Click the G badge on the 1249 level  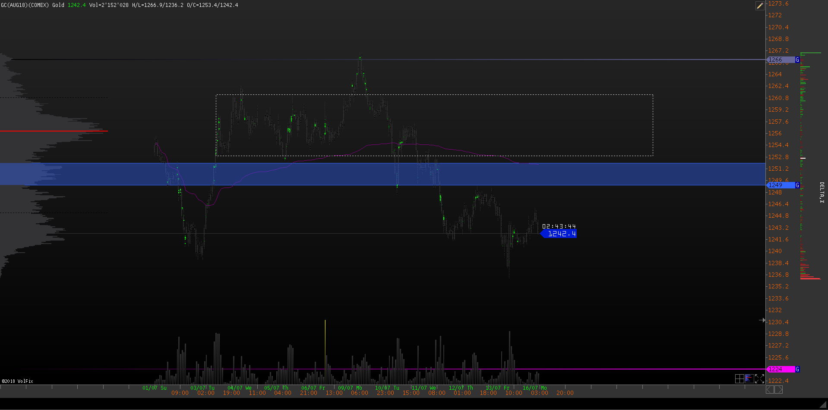tap(797, 185)
